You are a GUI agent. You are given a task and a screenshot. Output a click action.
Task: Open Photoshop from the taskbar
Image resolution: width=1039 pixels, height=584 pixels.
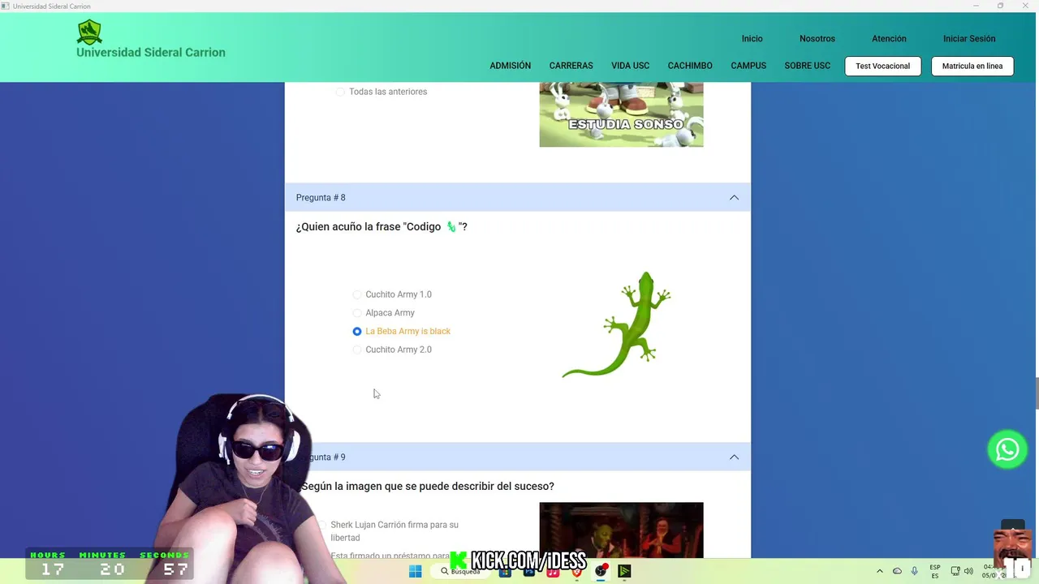(x=529, y=571)
